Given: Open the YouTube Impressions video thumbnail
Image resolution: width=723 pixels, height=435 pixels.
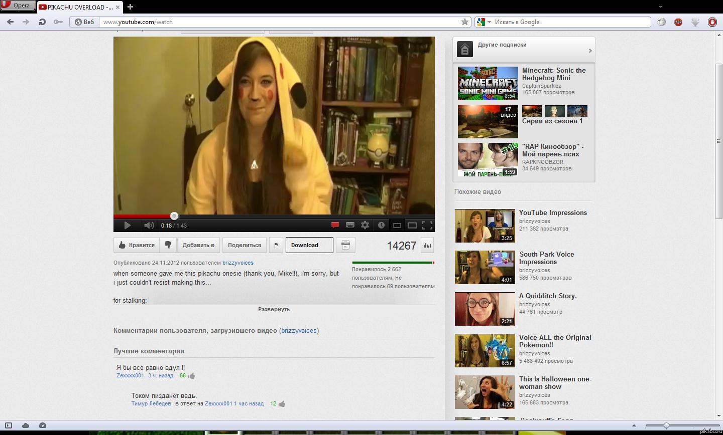Looking at the screenshot, I should pyautogui.click(x=484, y=226).
